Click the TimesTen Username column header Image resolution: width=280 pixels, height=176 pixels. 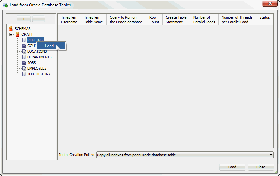[69, 20]
